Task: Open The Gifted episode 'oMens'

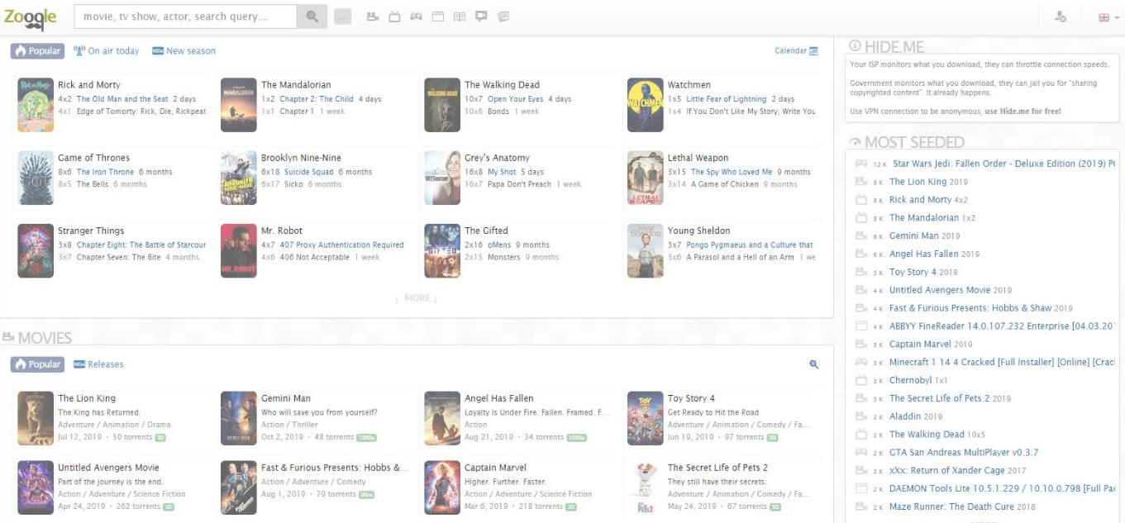Action: (x=499, y=245)
